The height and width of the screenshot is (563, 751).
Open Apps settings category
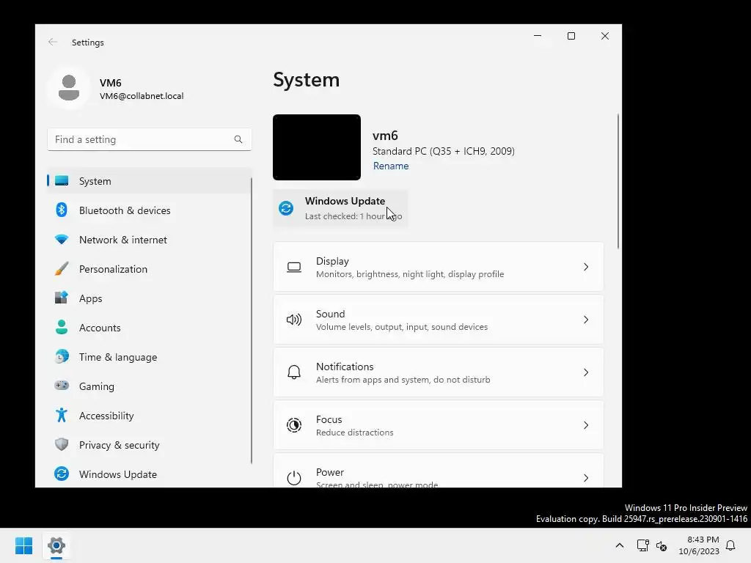150,298
